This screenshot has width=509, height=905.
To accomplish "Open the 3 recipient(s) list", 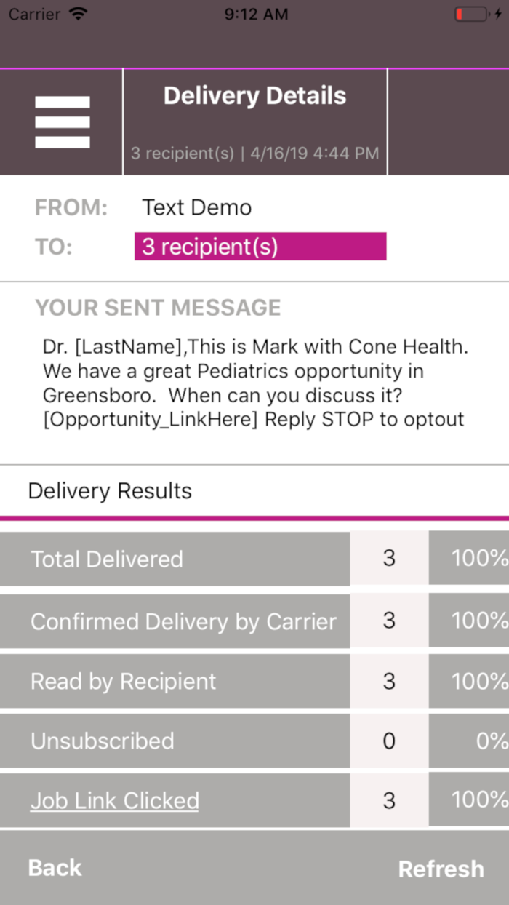I will pyautogui.click(x=260, y=246).
